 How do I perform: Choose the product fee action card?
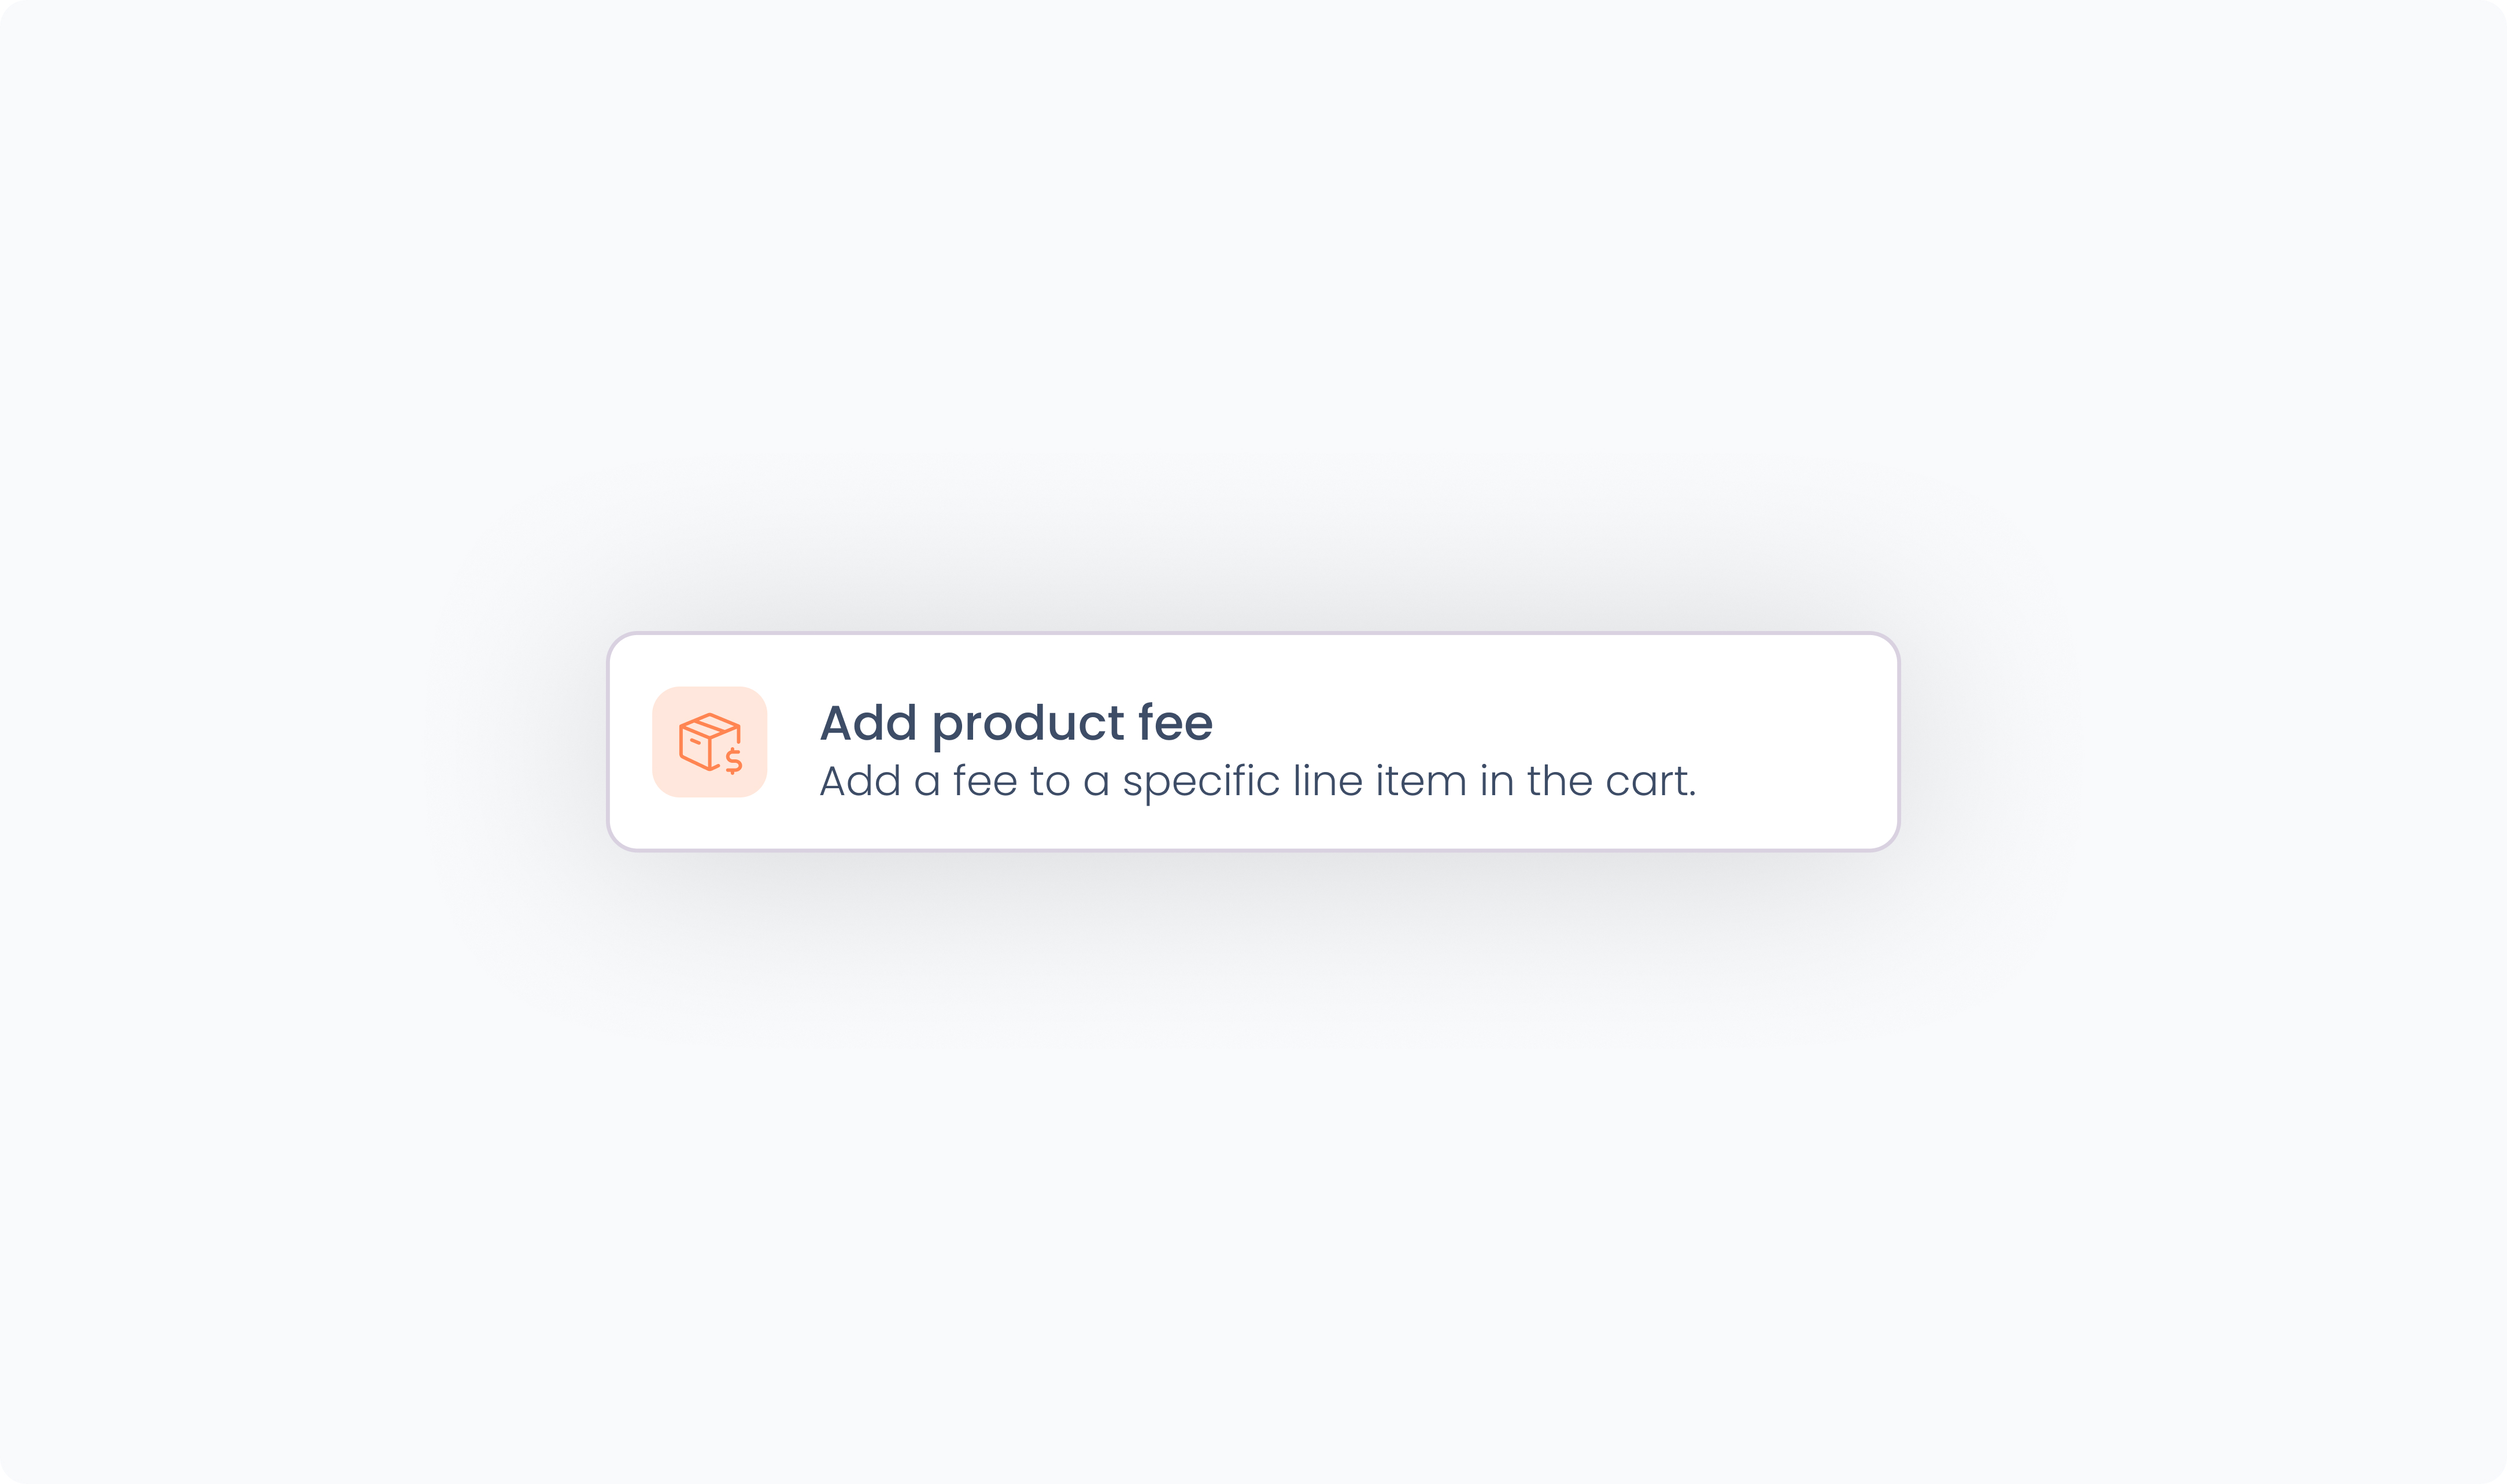(1252, 742)
